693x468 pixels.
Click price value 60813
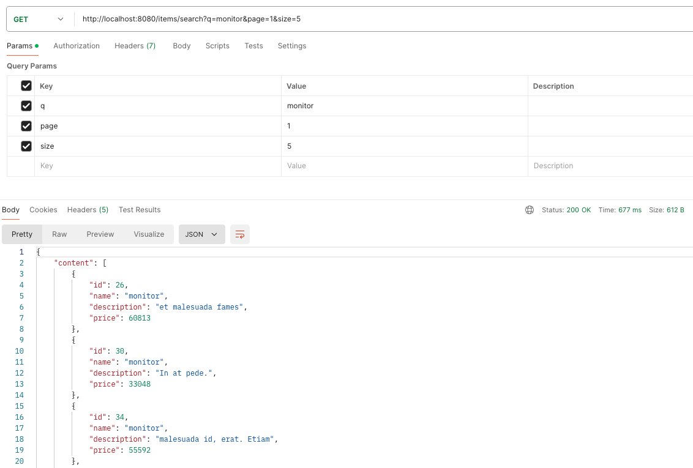(x=140, y=318)
